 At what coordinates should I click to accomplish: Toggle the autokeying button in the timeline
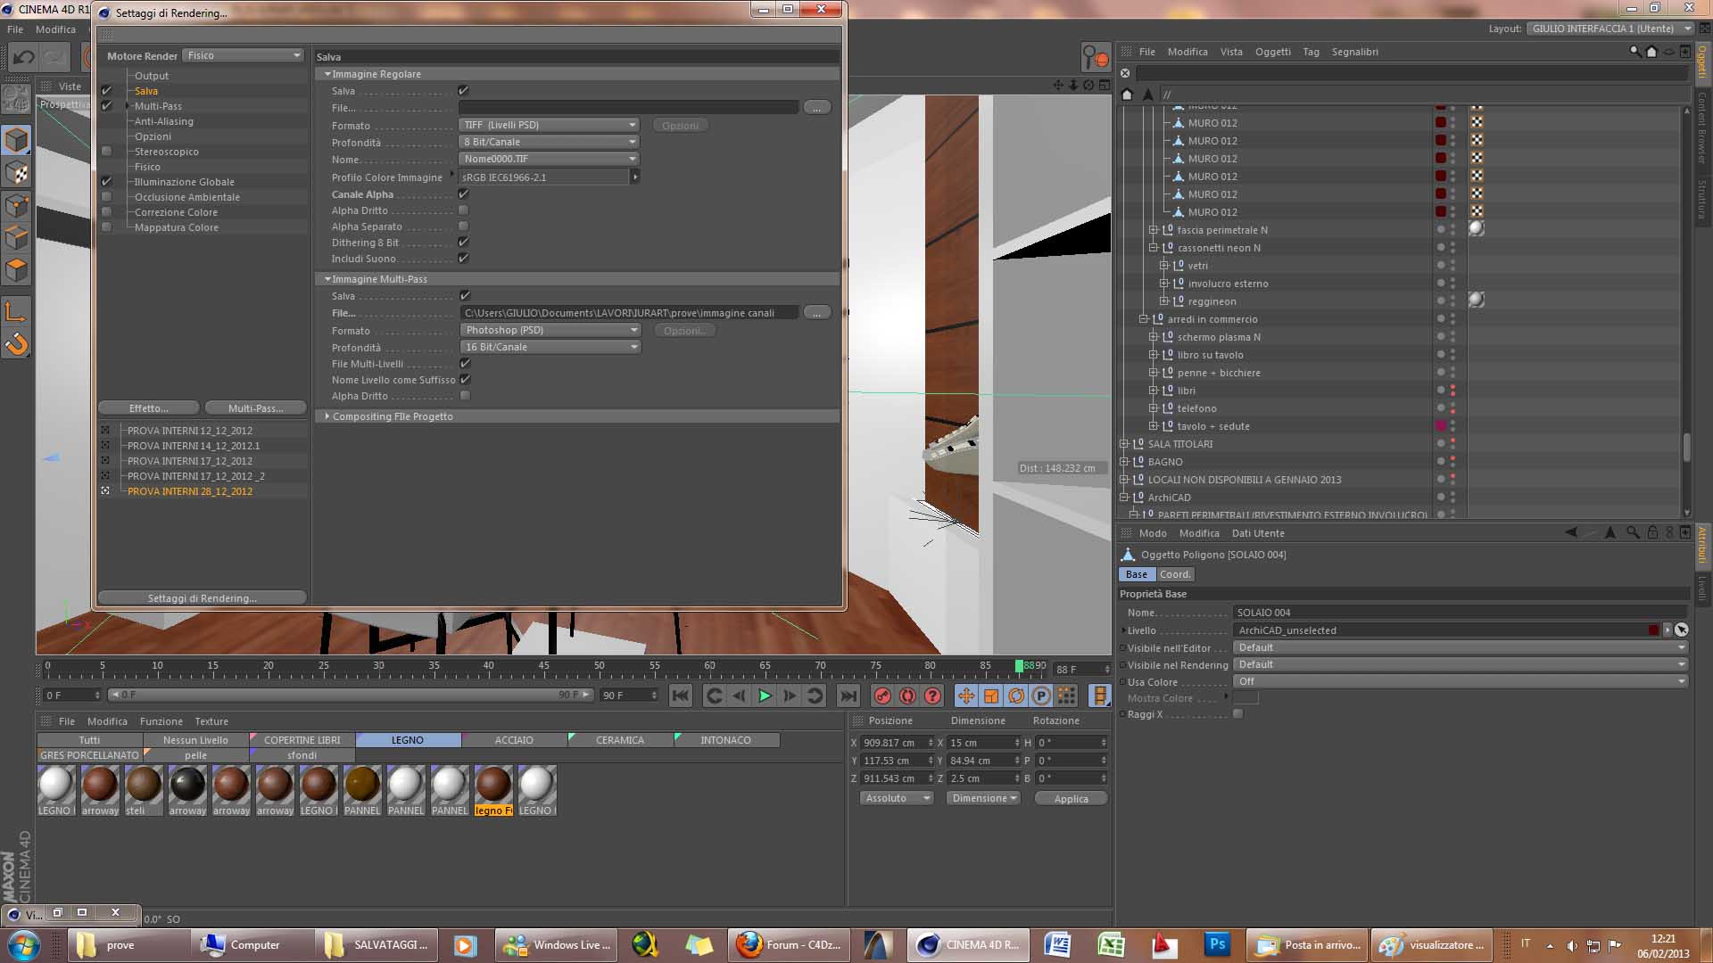tap(907, 695)
